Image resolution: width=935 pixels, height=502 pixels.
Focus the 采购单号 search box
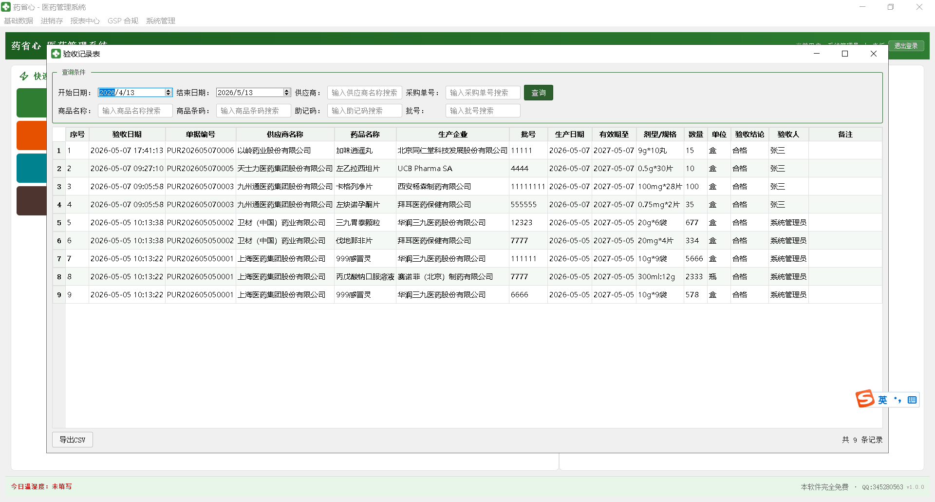[483, 93]
